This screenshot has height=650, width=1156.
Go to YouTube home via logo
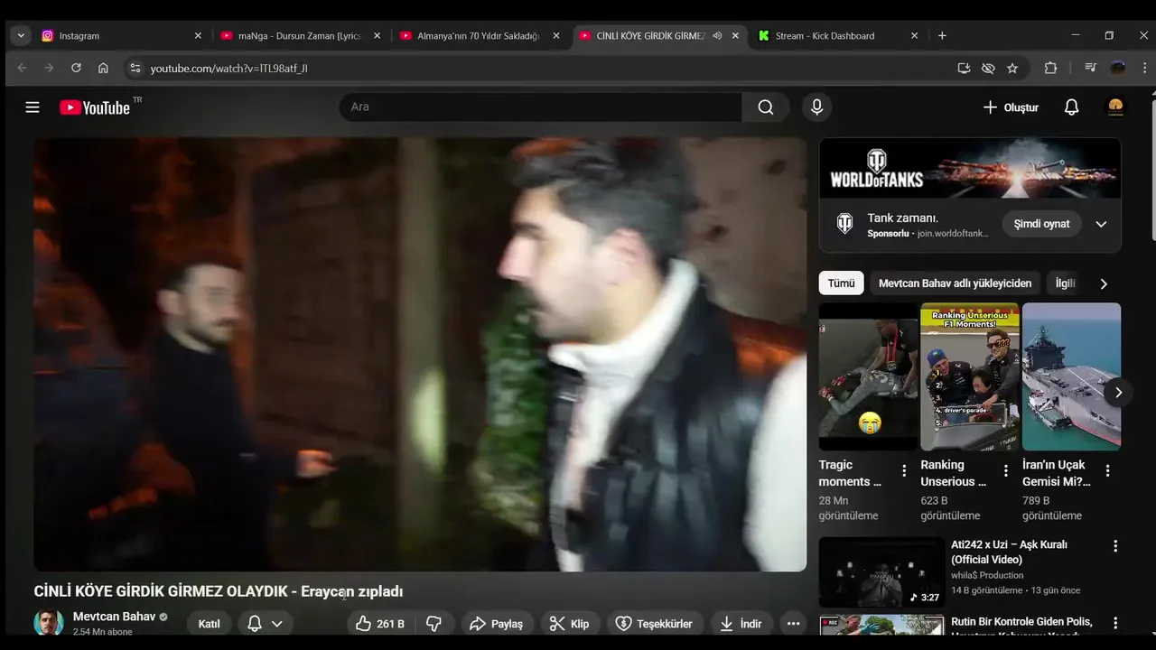pos(96,107)
